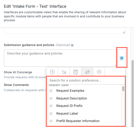Click the insert data plus icon
Viewport: 134px width, 127px height.
click(121, 58)
